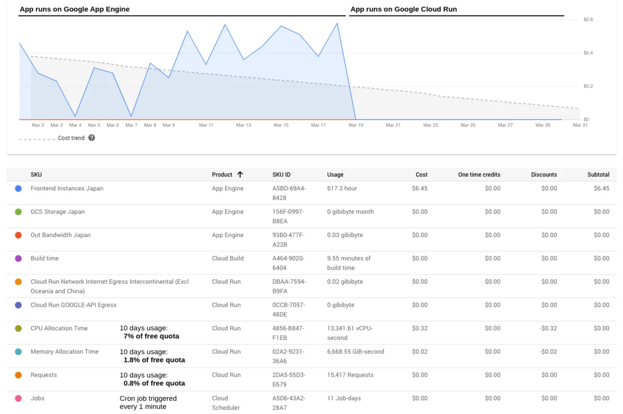Click the red dot beside Out Bandwidth Japan
This screenshot has width=623, height=414.
18,236
